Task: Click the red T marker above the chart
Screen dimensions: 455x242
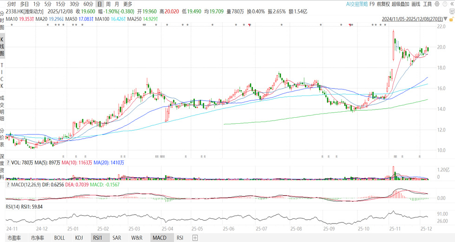Action: pyautogui.click(x=250, y=25)
